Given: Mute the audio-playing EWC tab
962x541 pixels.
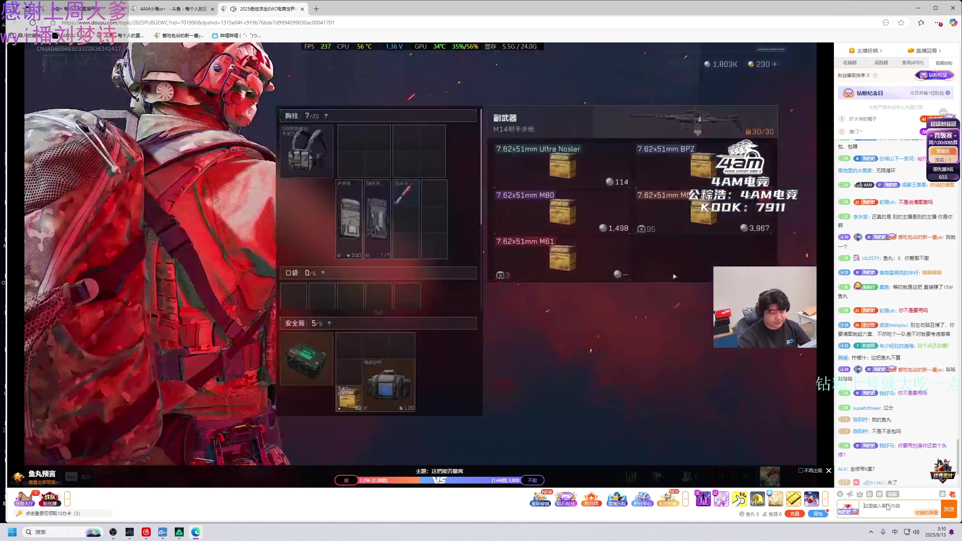Looking at the screenshot, I should pyautogui.click(x=233, y=9).
